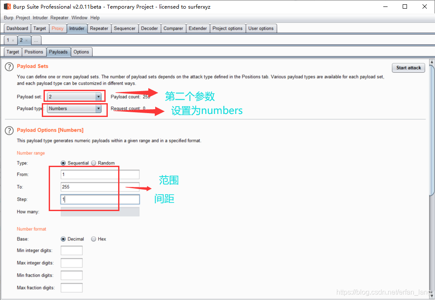
Task: Switch to the Decoder tab
Action: tap(149, 28)
